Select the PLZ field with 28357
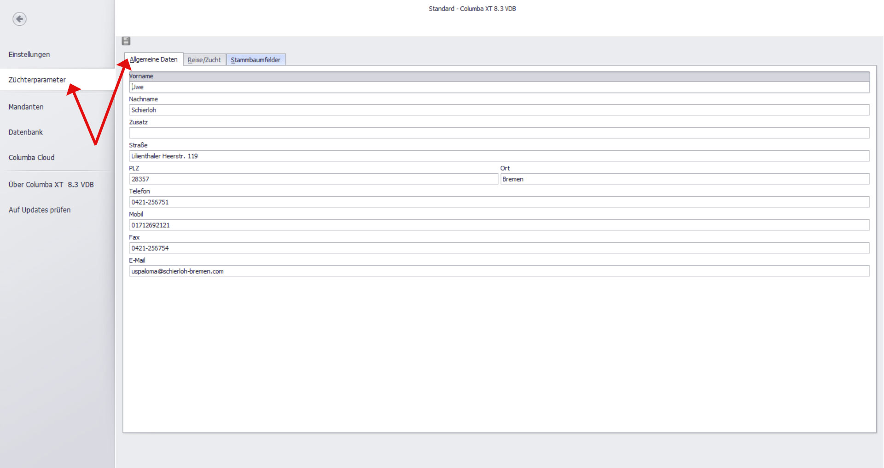 pyautogui.click(x=313, y=179)
